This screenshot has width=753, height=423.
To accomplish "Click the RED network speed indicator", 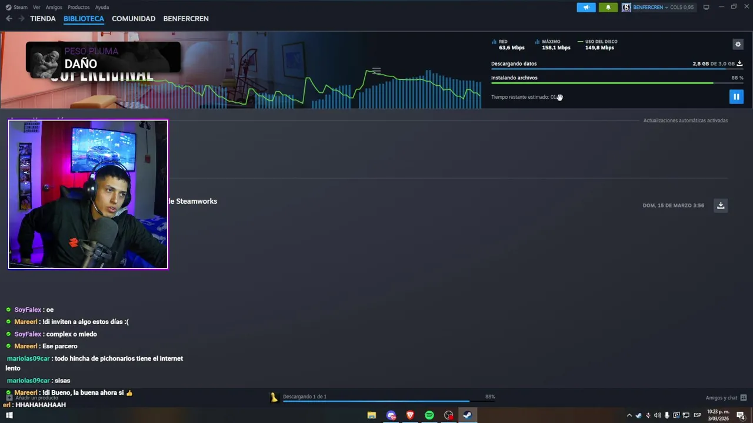I will 508,45.
